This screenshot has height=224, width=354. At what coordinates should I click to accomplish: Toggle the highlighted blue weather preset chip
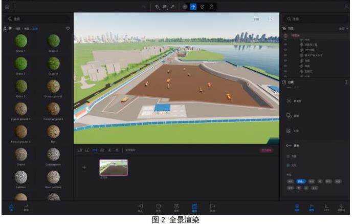pos(301,181)
